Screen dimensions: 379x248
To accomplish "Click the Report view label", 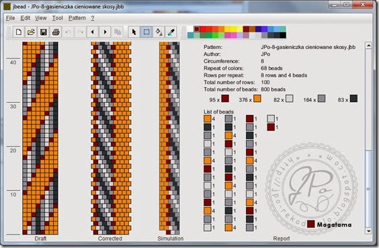I will tap(282, 239).
